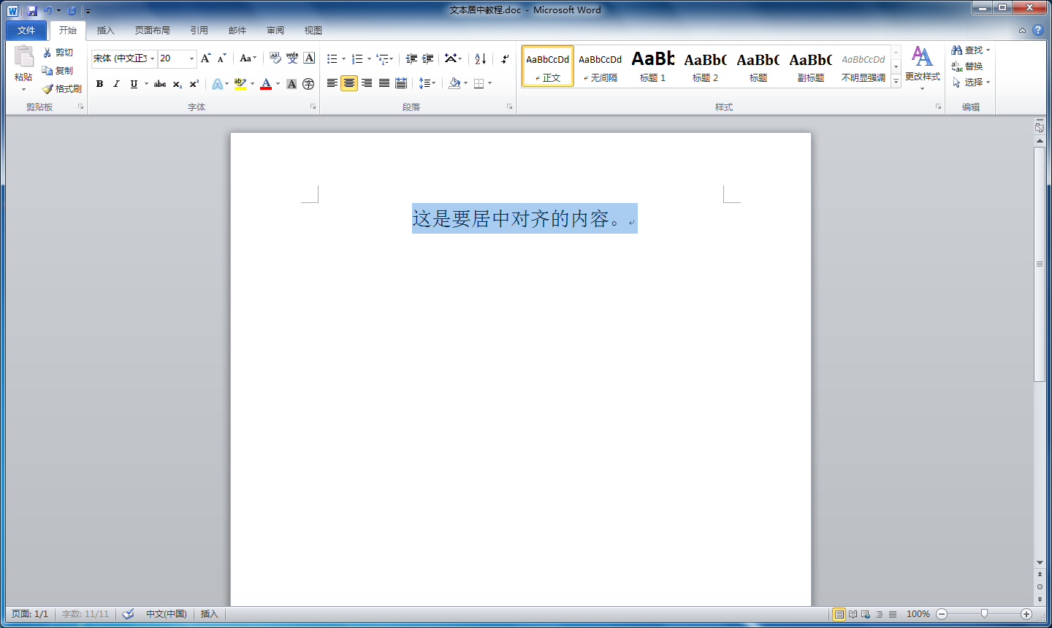Activate the Format Painter (格式刷)
1052x628 pixels.
pyautogui.click(x=62, y=89)
